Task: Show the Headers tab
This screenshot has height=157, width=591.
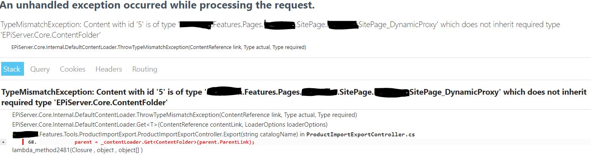Action: click(x=109, y=69)
